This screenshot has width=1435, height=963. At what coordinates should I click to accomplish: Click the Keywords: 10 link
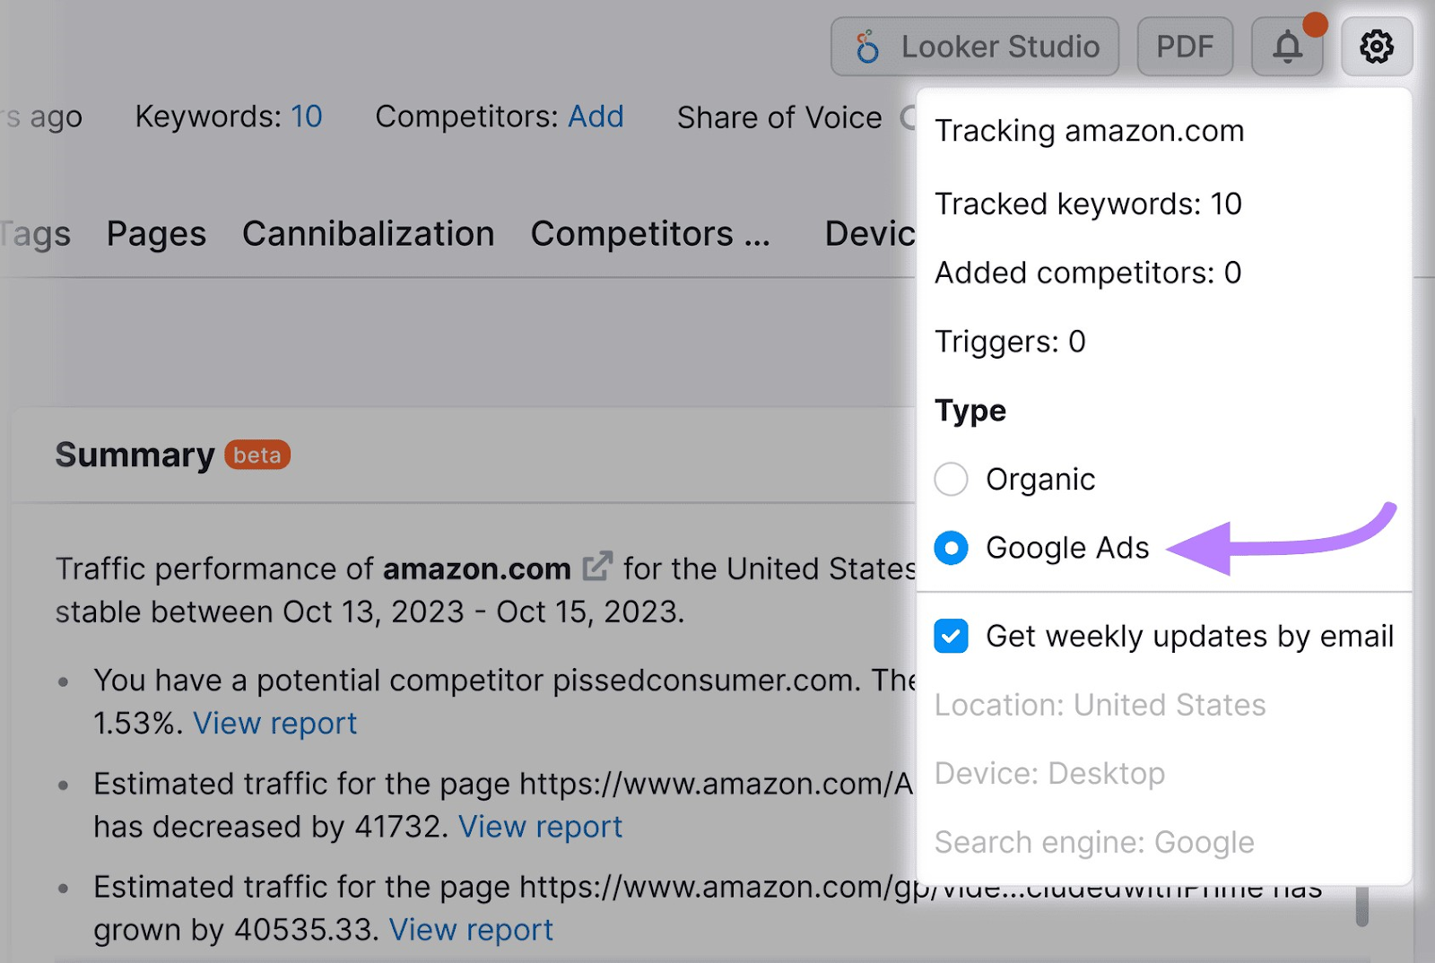tap(307, 117)
